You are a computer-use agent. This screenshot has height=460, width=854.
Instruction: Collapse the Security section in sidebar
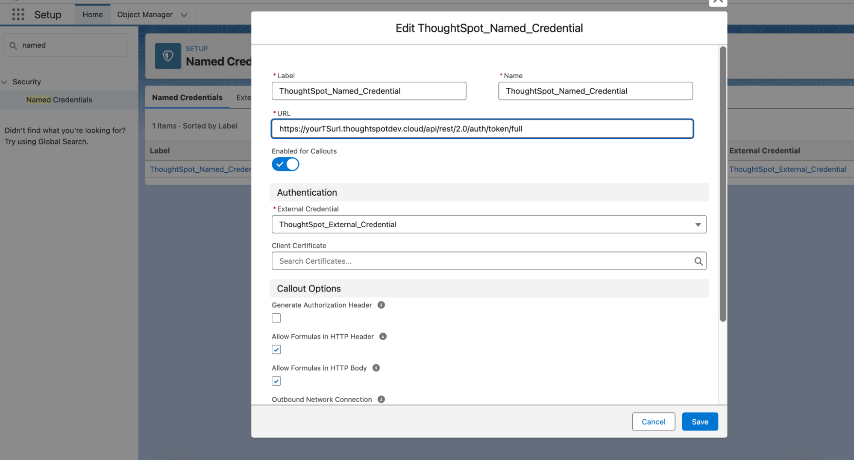(4, 82)
